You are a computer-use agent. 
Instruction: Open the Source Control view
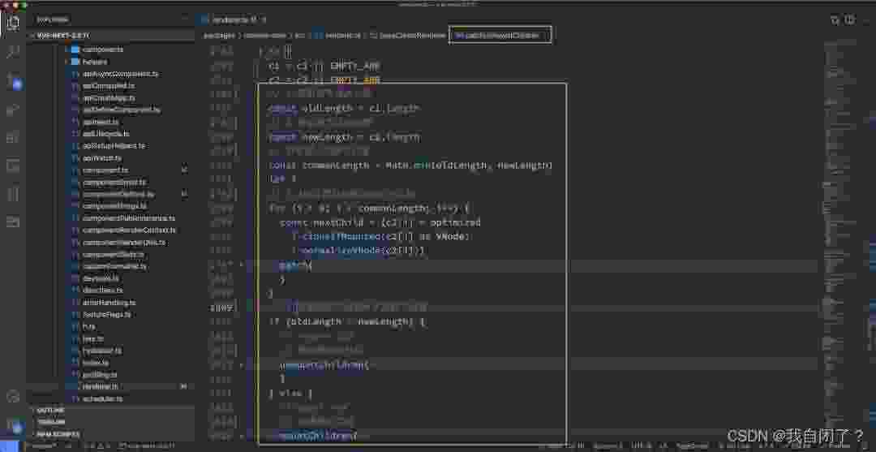pyautogui.click(x=13, y=82)
